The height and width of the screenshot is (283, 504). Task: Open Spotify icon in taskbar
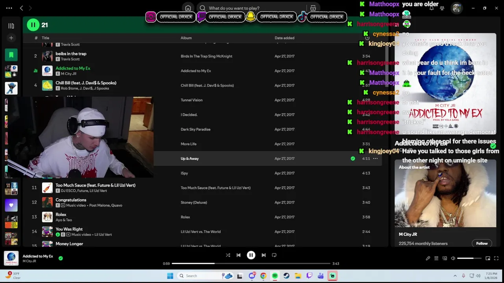click(x=275, y=276)
